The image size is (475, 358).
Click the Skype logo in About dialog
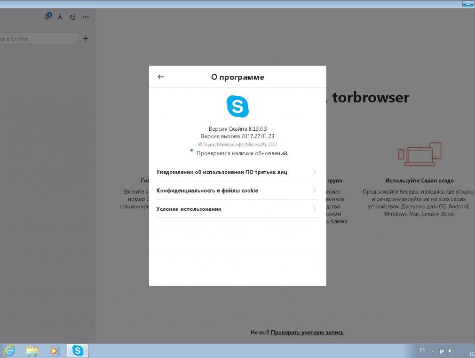[237, 106]
